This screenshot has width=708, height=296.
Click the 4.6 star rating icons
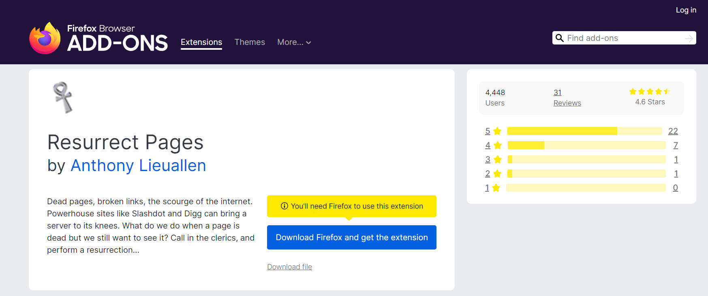[x=650, y=91]
